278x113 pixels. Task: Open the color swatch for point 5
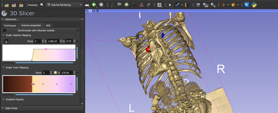pyautogui.click(x=56, y=73)
